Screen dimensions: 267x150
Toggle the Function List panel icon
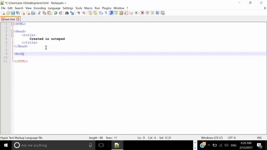click(126, 13)
